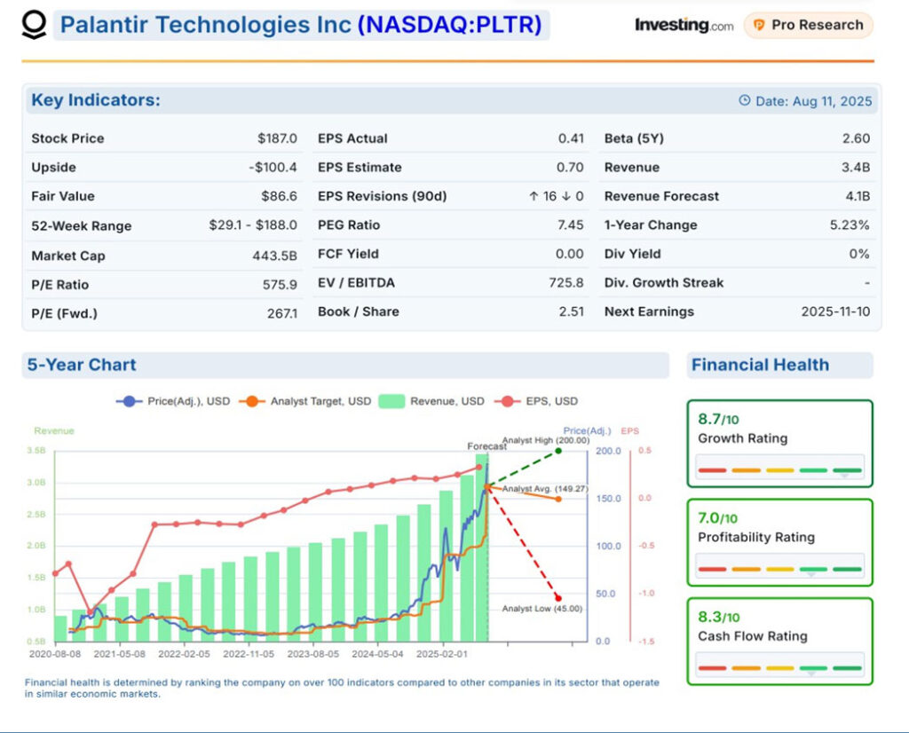
Task: Toggle the Price(Adj.), USD legend series
Action: (x=173, y=401)
